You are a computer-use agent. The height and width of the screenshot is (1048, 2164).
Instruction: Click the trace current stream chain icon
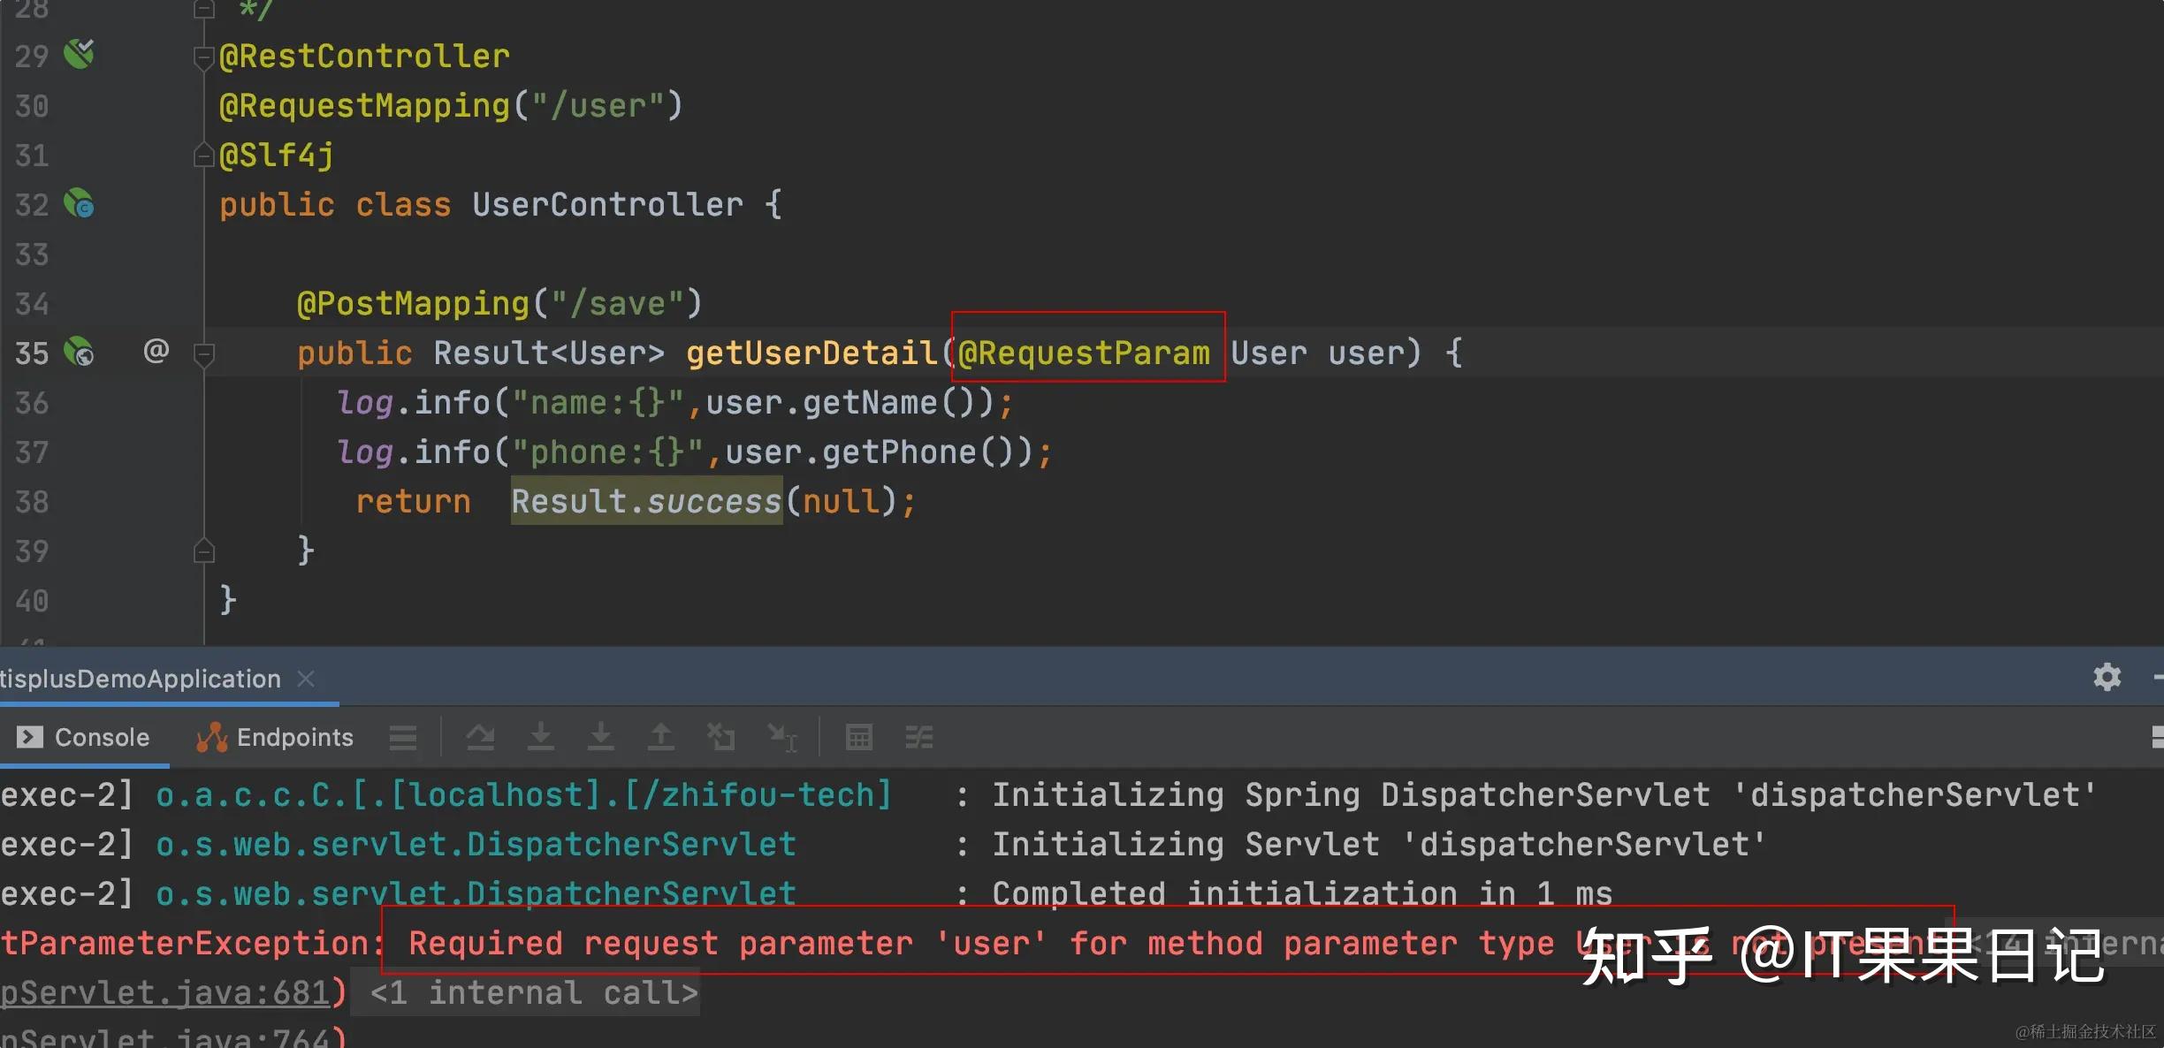tap(919, 736)
